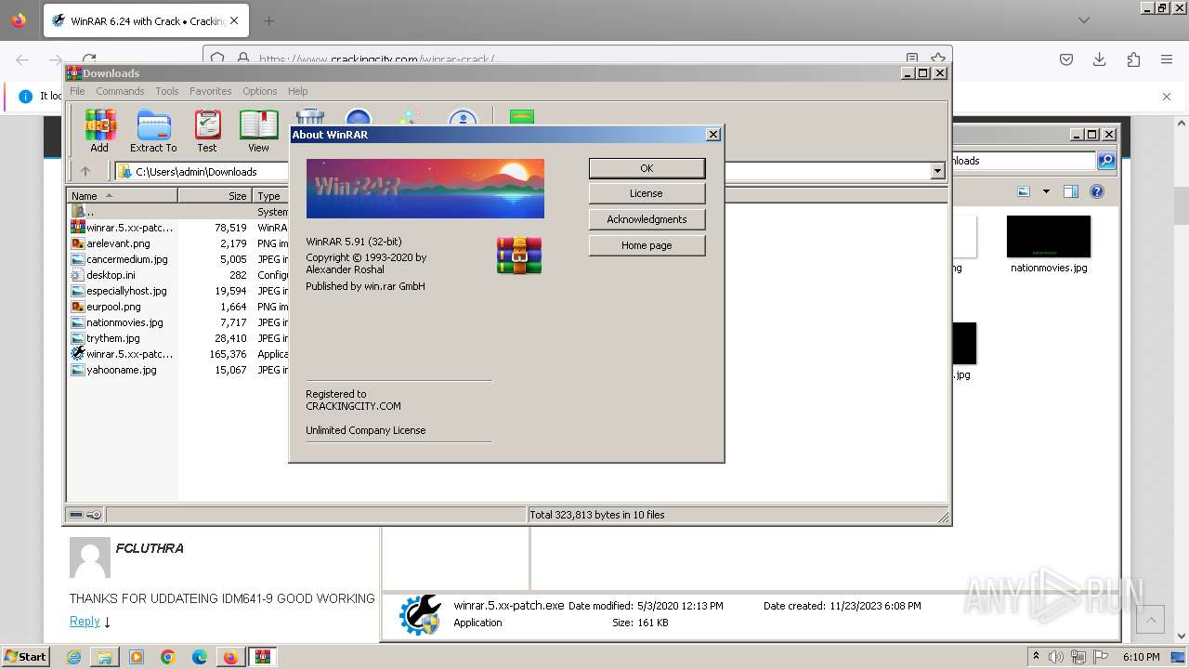Click the clock showing 6:10 PM
The width and height of the screenshot is (1189, 669).
point(1141,657)
